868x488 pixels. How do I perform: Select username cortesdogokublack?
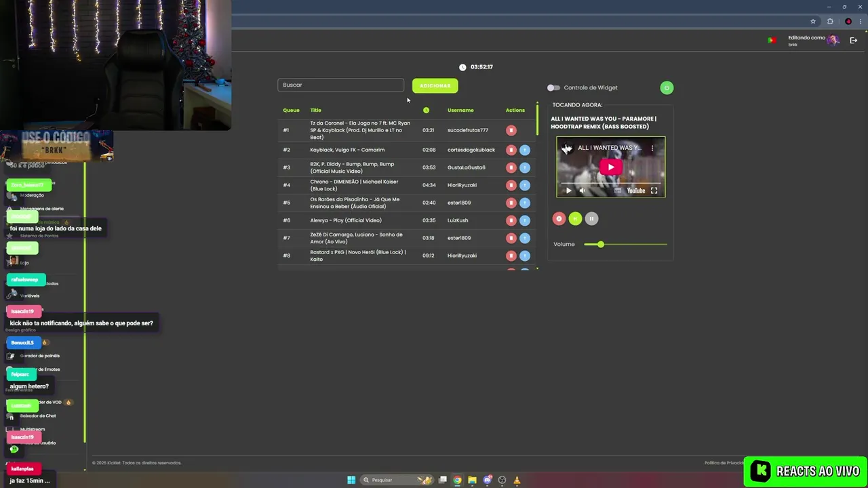tap(471, 150)
